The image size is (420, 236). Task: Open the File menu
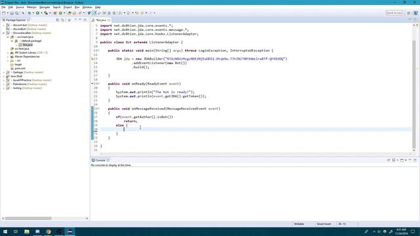click(x=3, y=7)
